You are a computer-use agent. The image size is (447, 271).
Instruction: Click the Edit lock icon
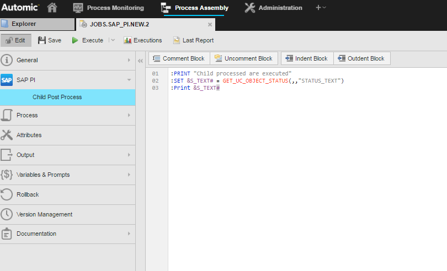[9, 40]
